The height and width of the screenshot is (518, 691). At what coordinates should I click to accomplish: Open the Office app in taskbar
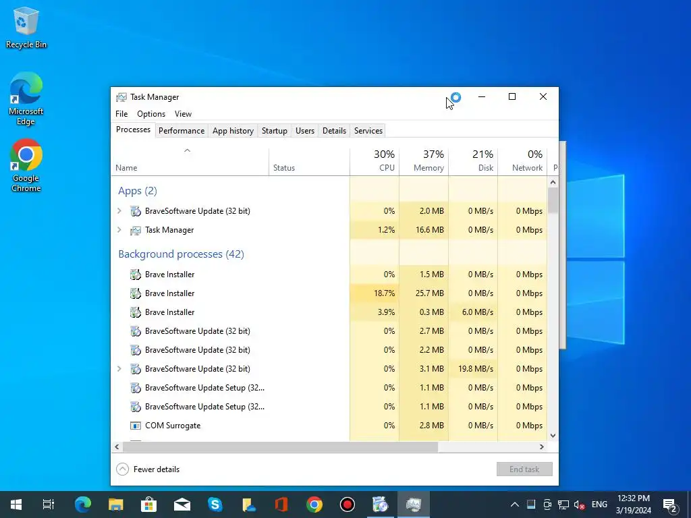pos(281,505)
